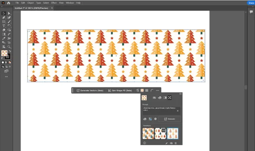Image resolution: width=255 pixels, height=151 pixels.
Task: Enable Draw Inside mode
Action: click(x=10, y=66)
